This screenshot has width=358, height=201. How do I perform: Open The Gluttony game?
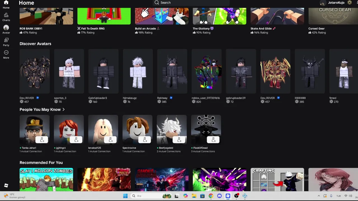coord(220,16)
